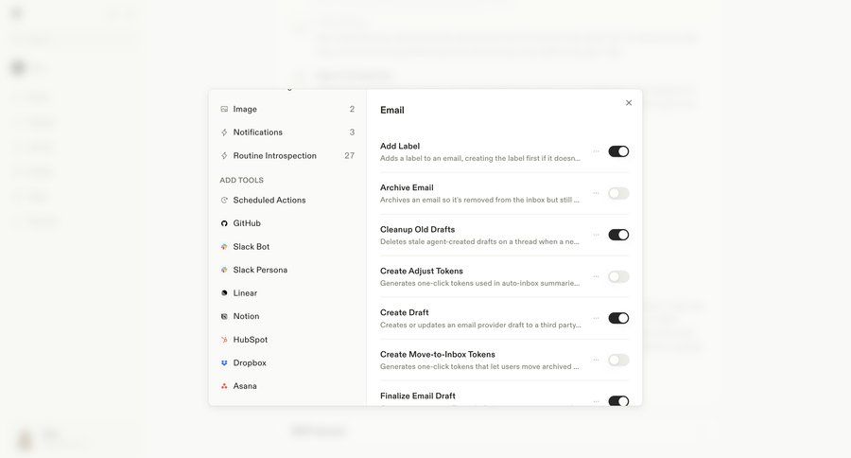Click the Linear logo icon

(x=224, y=293)
